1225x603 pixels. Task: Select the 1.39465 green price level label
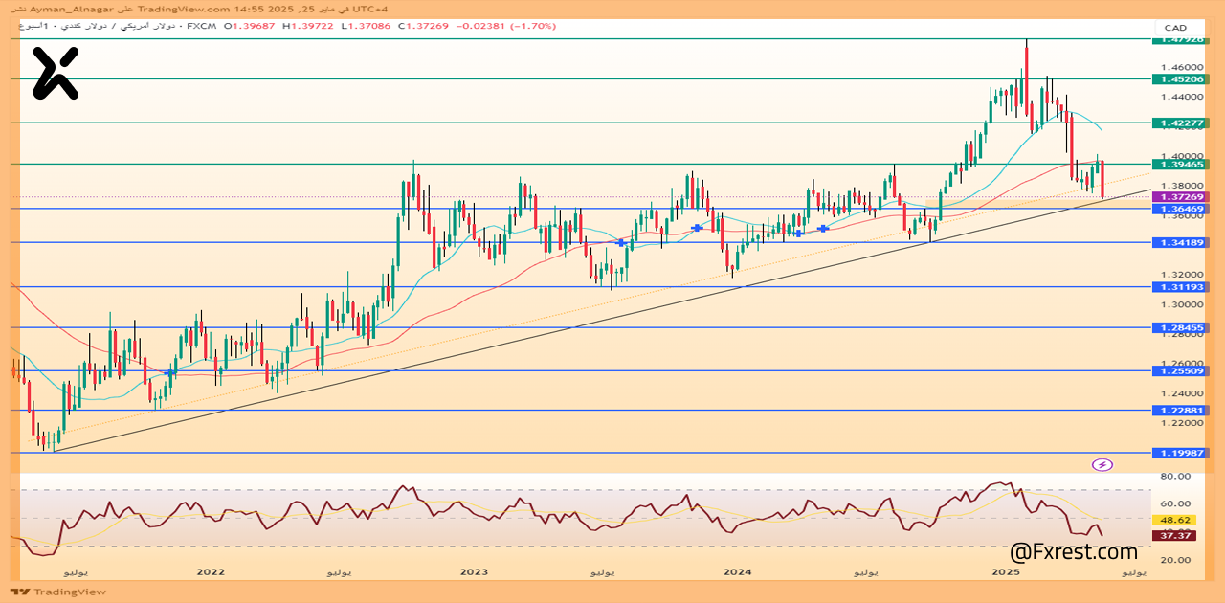1182,165
